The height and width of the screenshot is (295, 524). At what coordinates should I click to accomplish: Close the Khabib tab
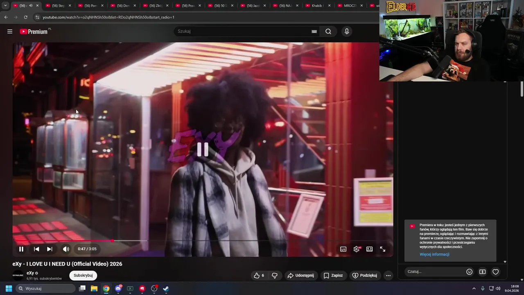tap(330, 6)
